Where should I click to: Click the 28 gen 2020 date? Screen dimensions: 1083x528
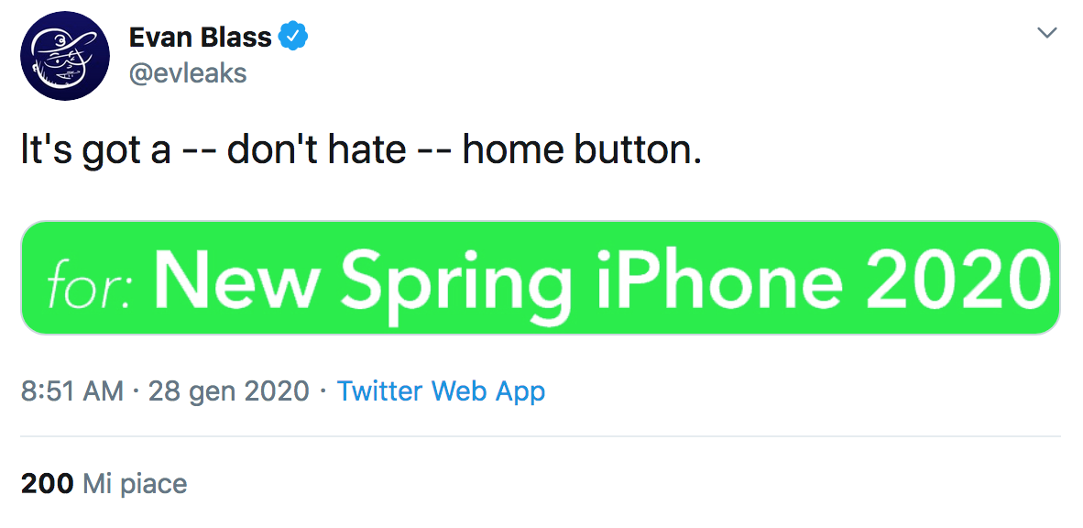228,391
